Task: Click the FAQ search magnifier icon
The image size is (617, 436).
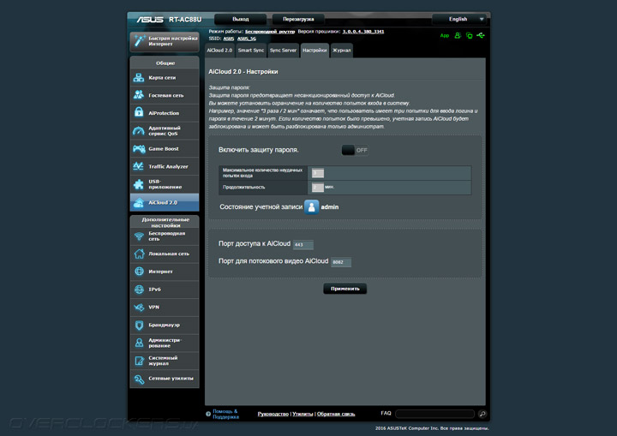Action: point(482,414)
